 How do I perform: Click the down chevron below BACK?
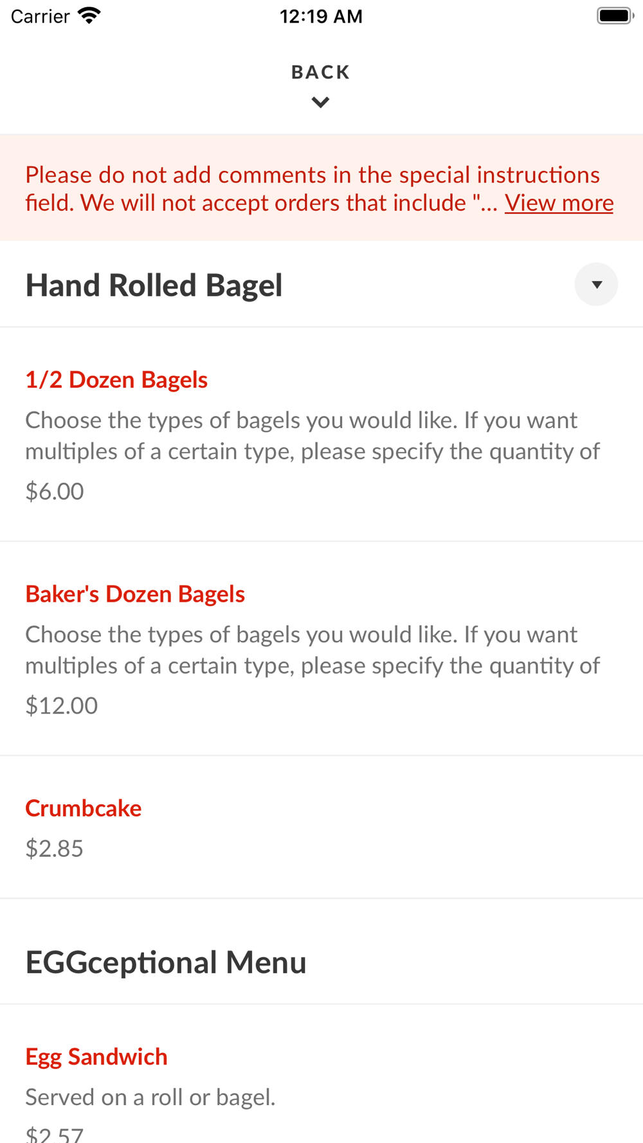320,102
